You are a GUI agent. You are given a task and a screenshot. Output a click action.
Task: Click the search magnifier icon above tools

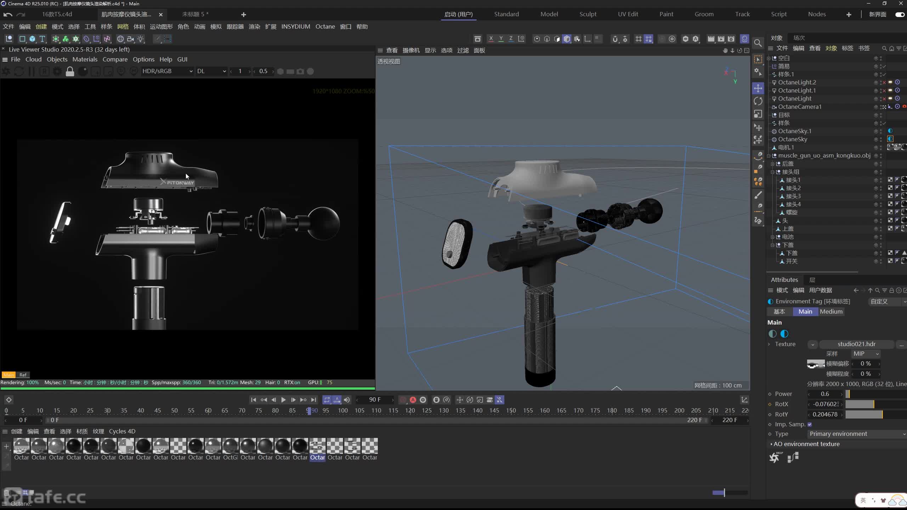tap(758, 43)
